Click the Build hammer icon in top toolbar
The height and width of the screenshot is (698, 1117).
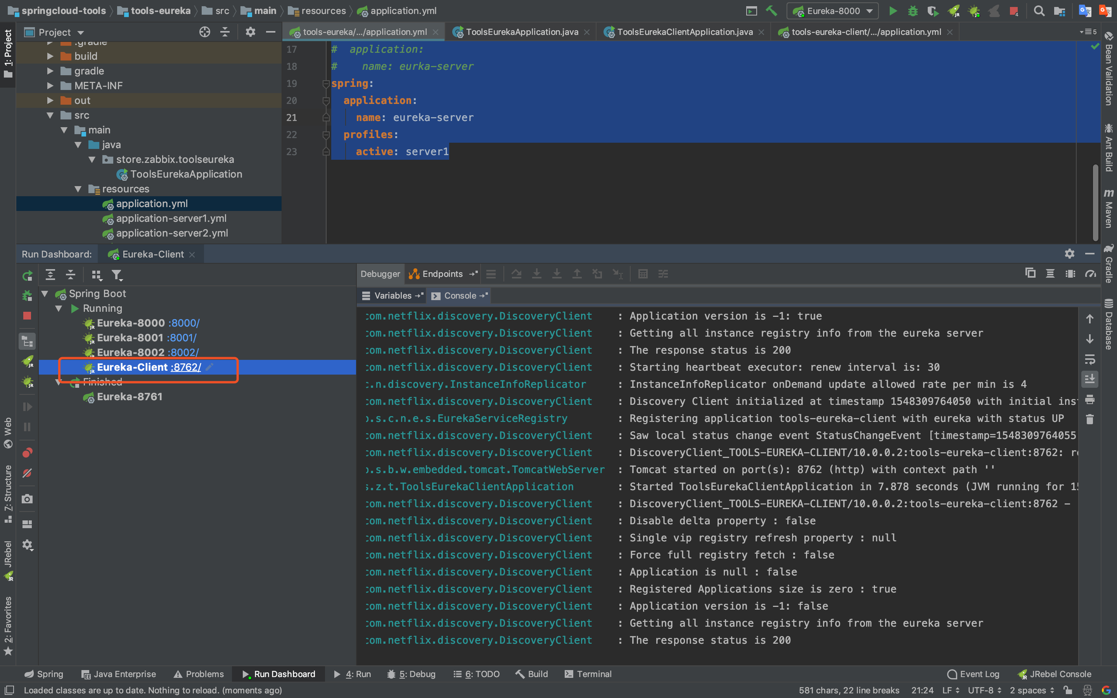pyautogui.click(x=771, y=10)
